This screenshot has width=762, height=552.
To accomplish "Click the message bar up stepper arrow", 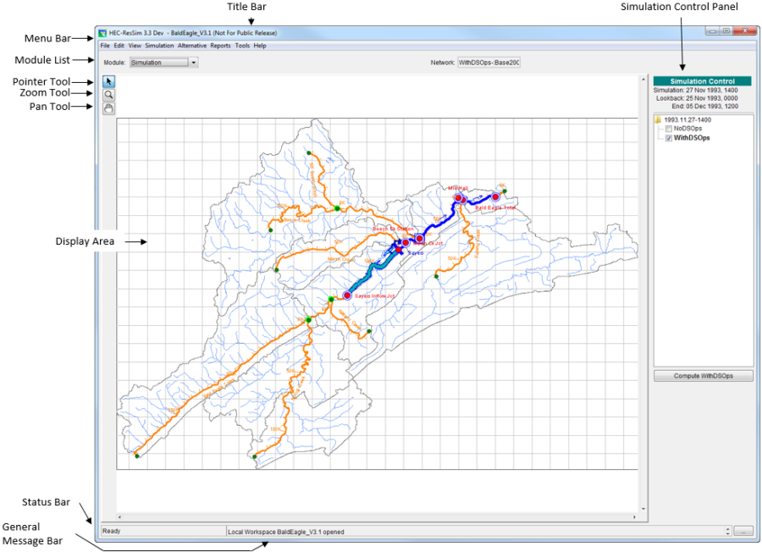I will point(728,528).
